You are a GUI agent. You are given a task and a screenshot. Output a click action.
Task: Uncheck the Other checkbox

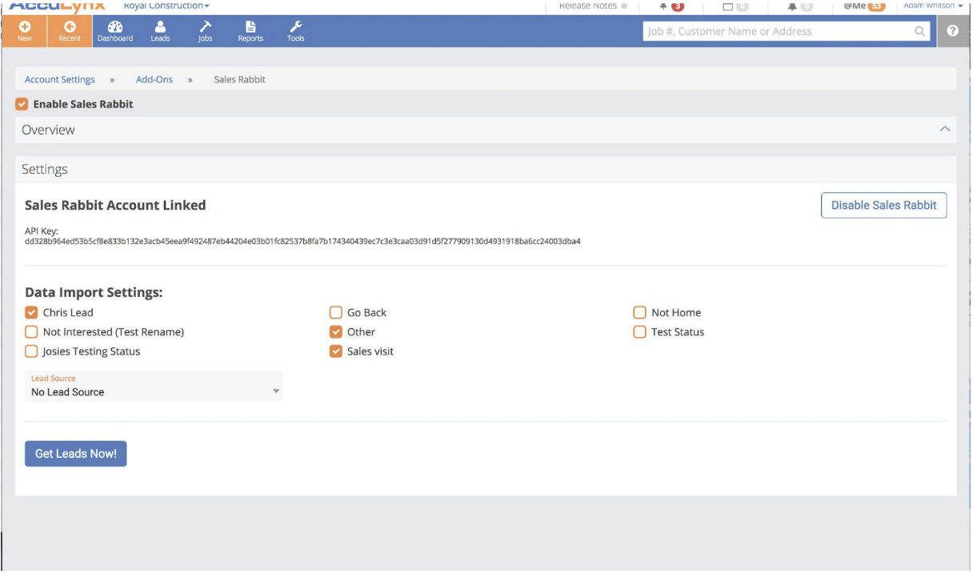pos(336,331)
